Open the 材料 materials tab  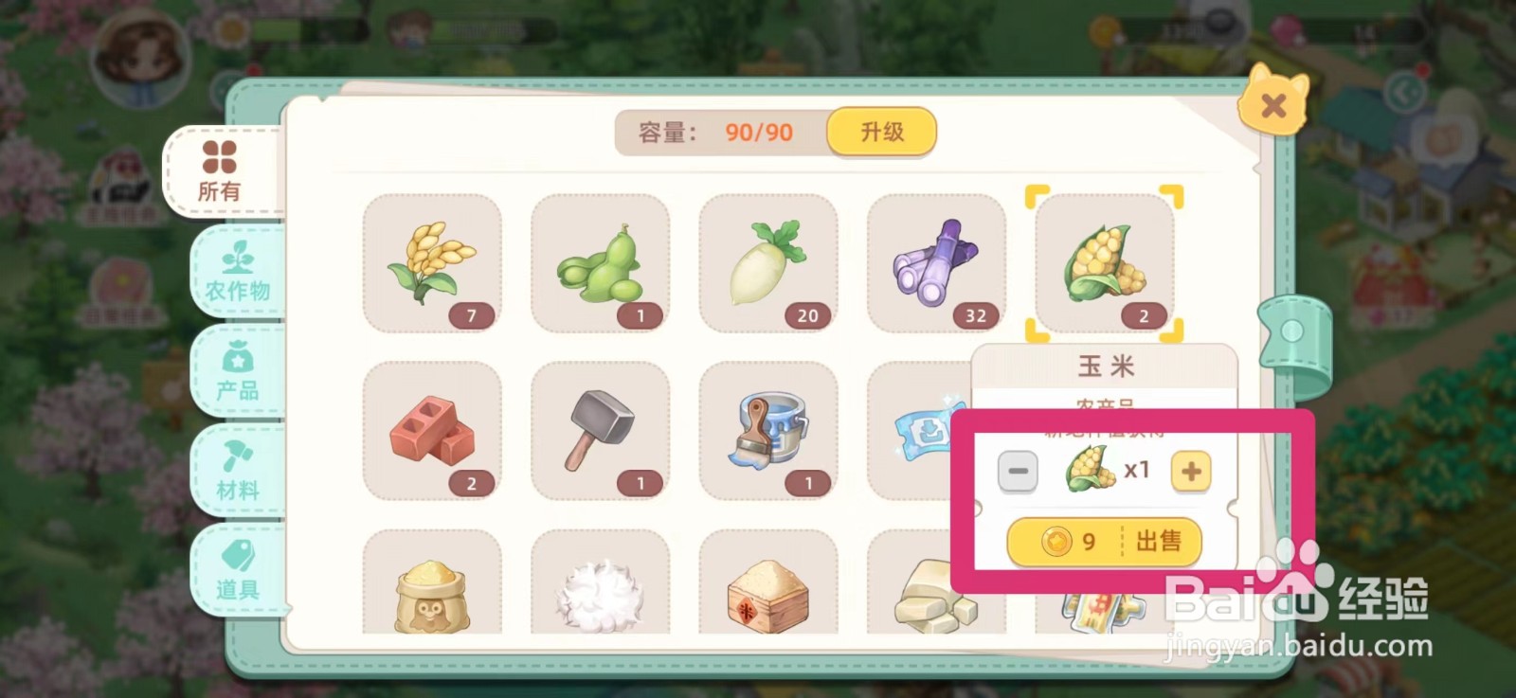click(x=239, y=471)
